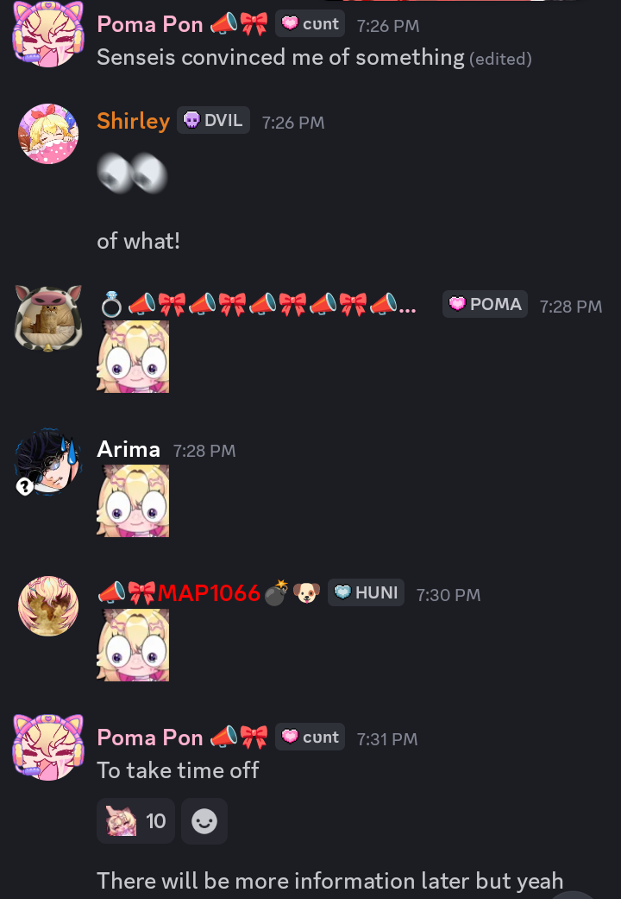621x899 pixels.
Task: Click Arima's profile picture
Action: 48,462
